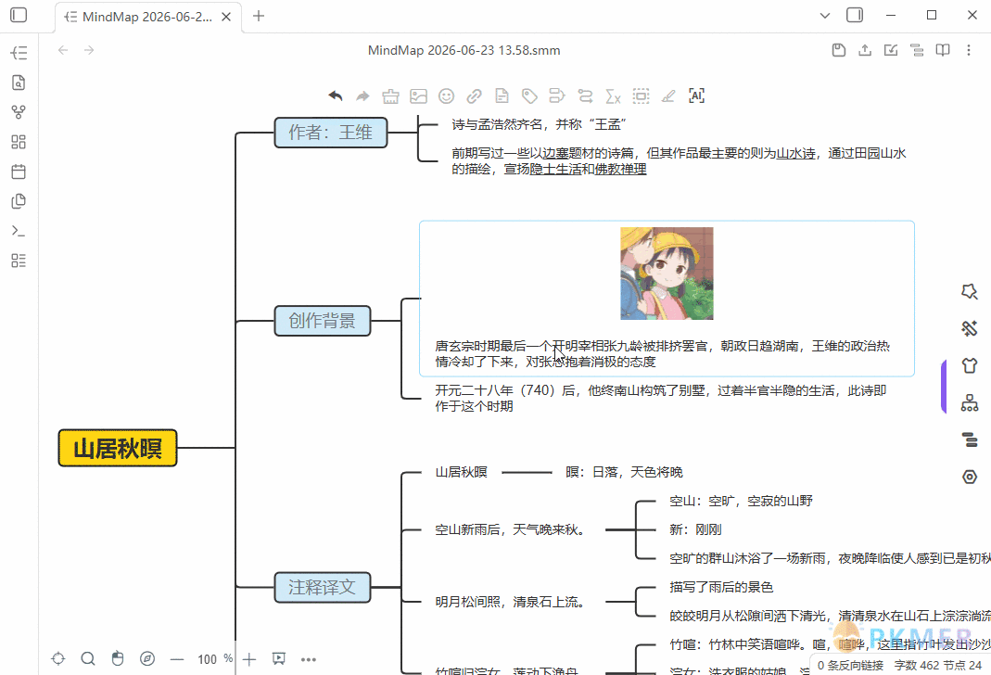Open the 山水诗 link
This screenshot has height=675, width=991.
coord(795,154)
